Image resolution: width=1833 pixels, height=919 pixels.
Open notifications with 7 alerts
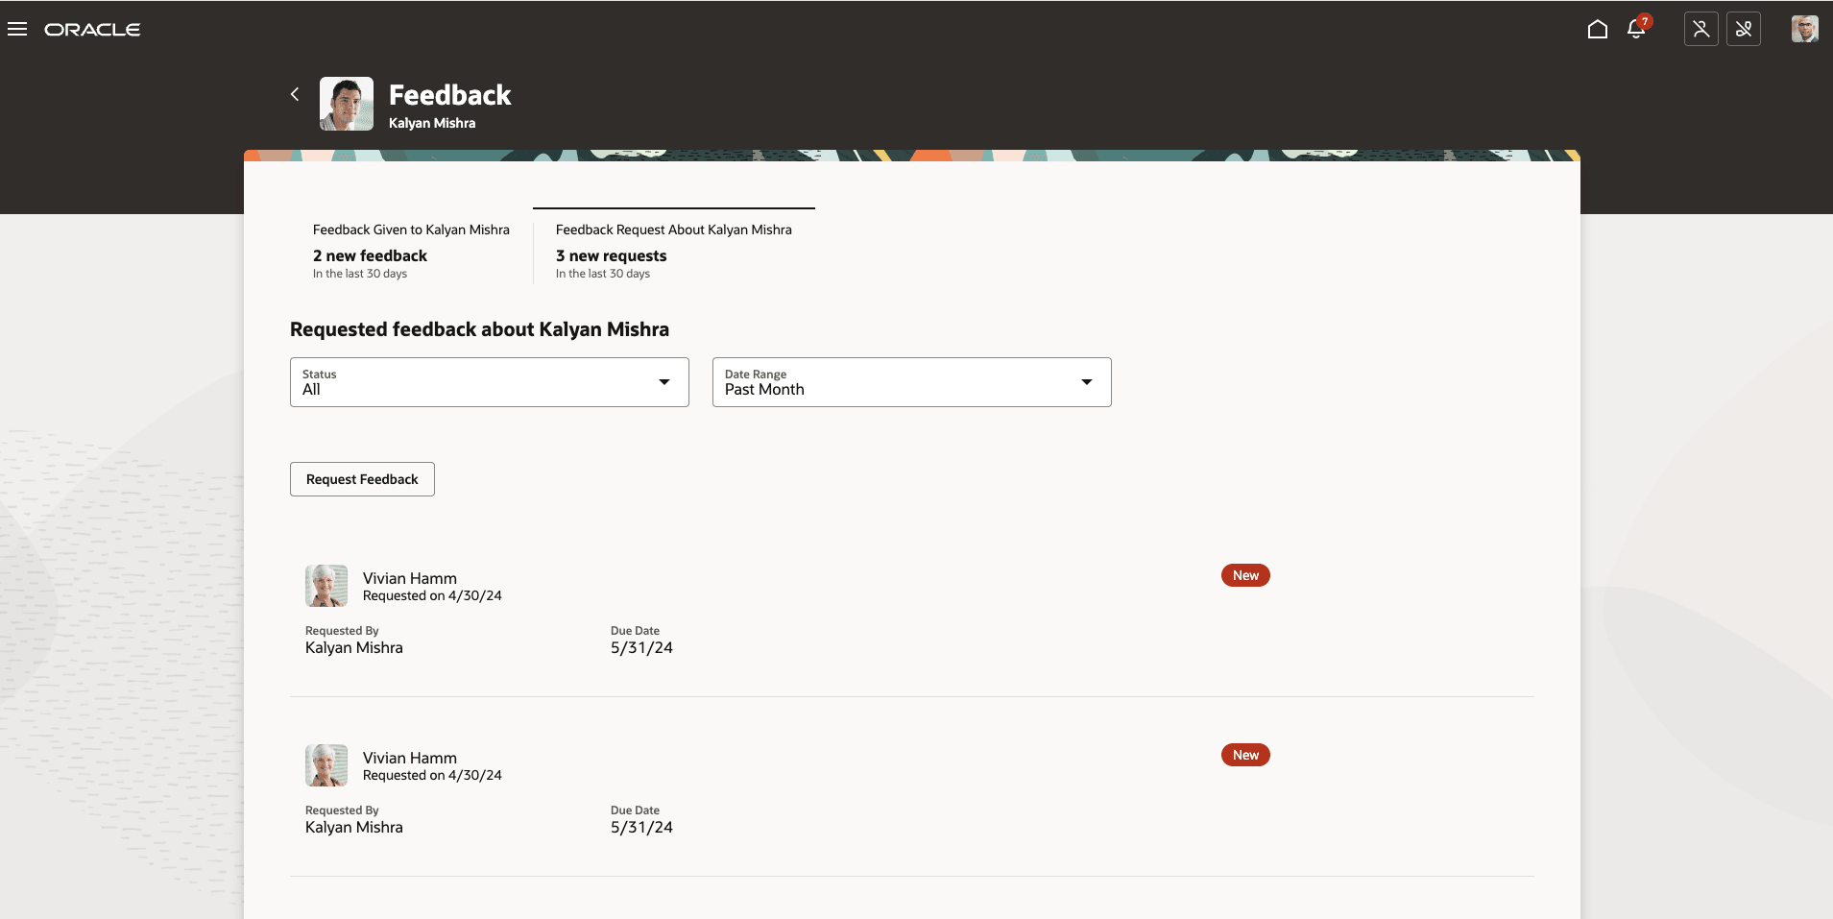pyautogui.click(x=1636, y=30)
